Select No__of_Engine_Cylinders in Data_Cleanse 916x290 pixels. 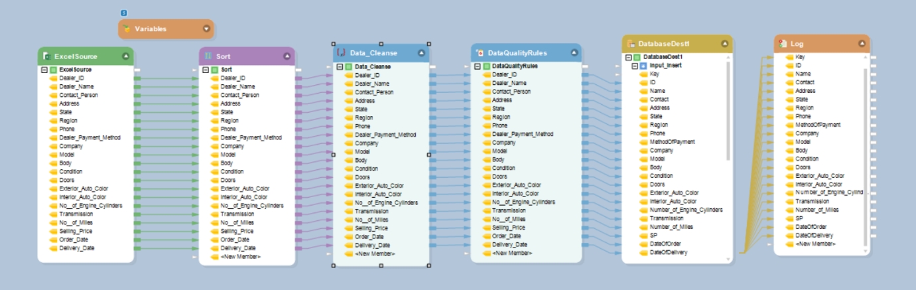coord(386,202)
